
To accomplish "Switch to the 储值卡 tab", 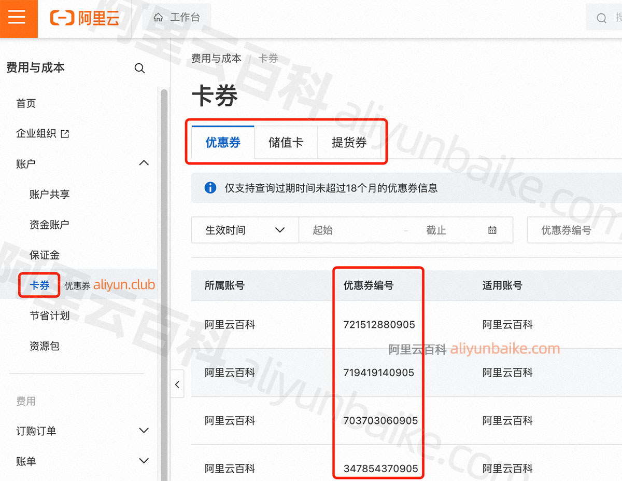I will (286, 143).
